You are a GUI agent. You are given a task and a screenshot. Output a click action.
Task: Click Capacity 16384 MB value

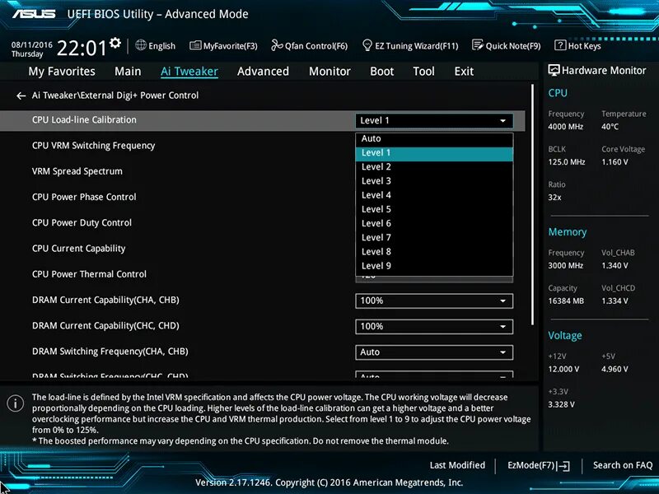pos(566,301)
